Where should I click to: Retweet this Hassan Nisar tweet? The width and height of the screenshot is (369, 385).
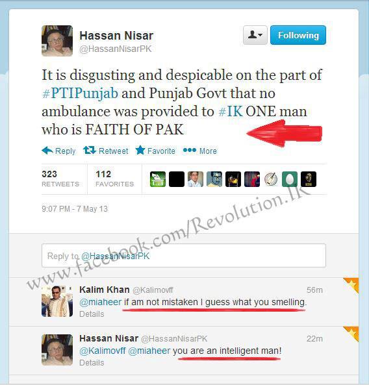106,151
